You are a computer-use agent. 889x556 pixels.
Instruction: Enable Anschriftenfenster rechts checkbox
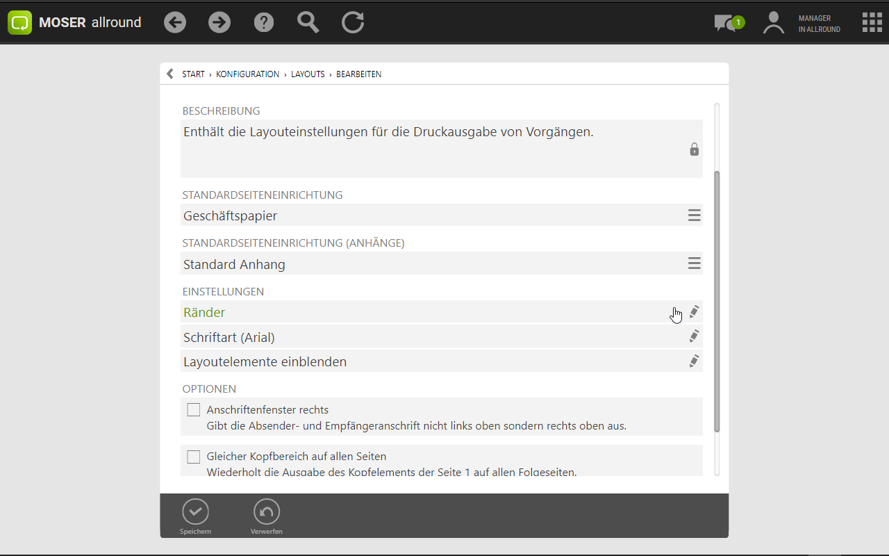[x=194, y=410]
